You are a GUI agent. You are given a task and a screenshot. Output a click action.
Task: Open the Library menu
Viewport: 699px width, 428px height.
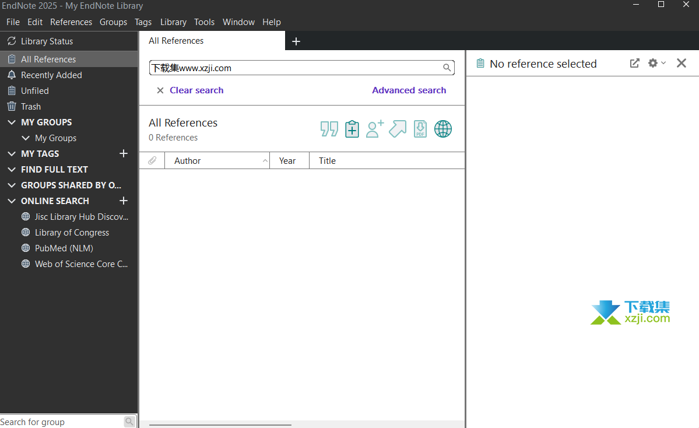173,22
